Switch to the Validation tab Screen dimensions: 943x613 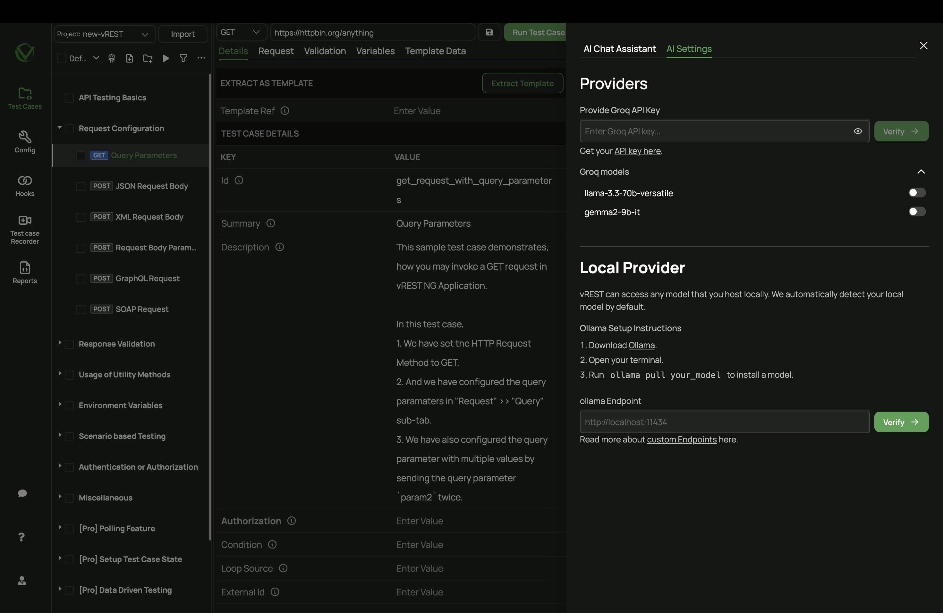click(325, 51)
